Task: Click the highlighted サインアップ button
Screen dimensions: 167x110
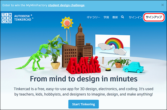Action: click(x=154, y=17)
